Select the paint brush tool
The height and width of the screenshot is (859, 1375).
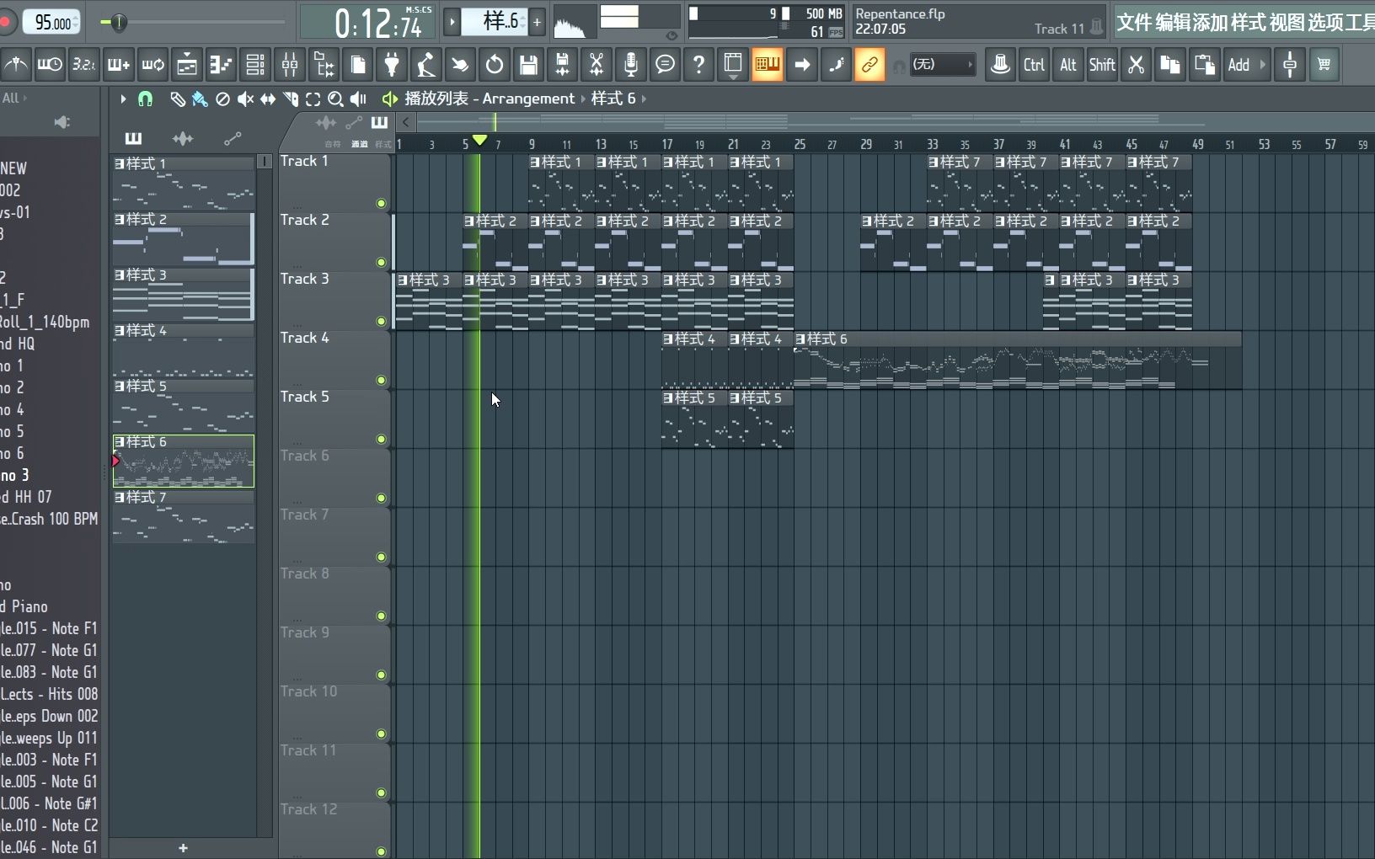pyautogui.click(x=200, y=99)
